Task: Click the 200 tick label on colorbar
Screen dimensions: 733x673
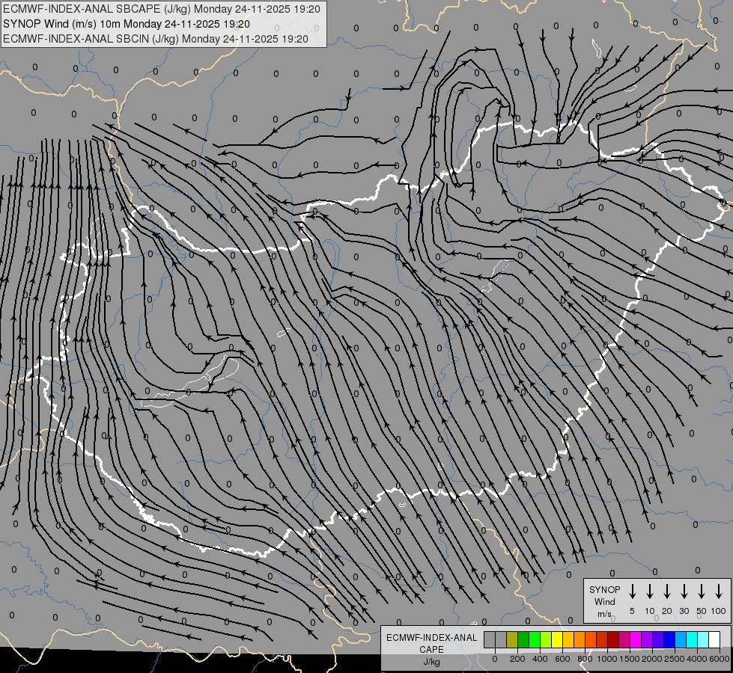Action: click(x=517, y=659)
